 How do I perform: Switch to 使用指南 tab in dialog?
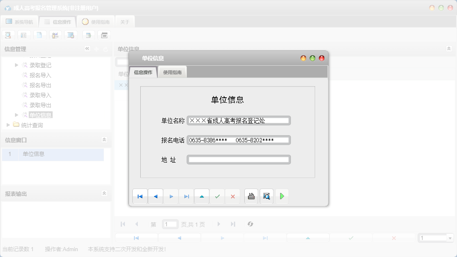172,72
